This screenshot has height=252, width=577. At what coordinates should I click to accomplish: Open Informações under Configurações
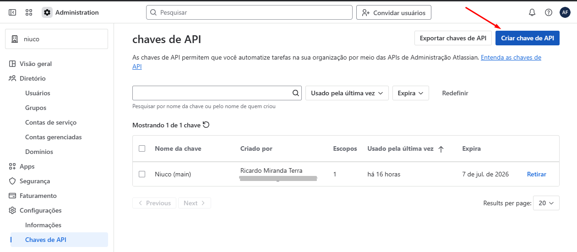click(43, 225)
